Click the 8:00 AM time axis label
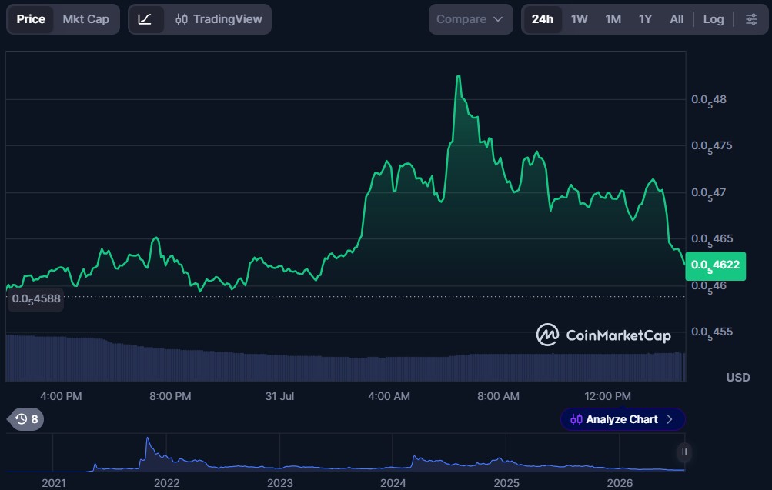 pos(498,396)
